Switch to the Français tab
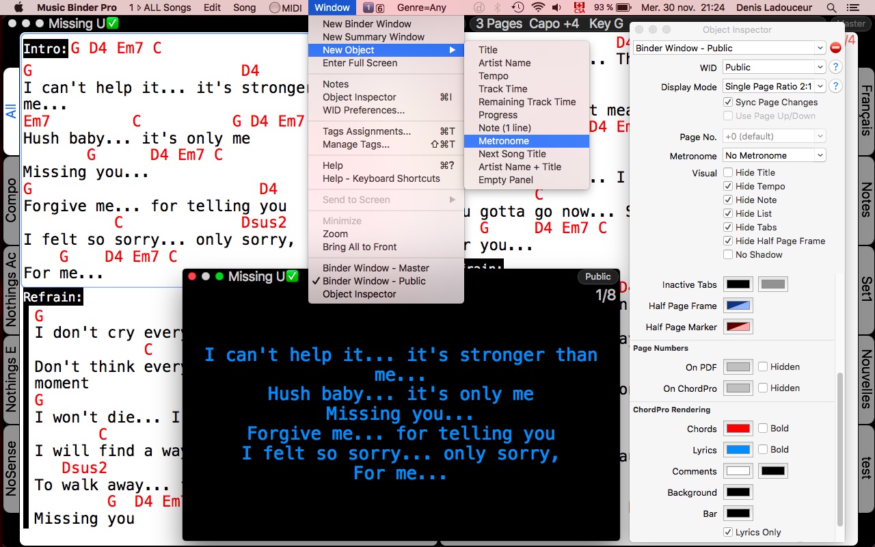875x547 pixels. point(865,111)
